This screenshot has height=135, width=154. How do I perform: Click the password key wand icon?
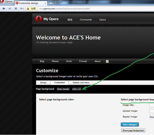pos(22,9)
